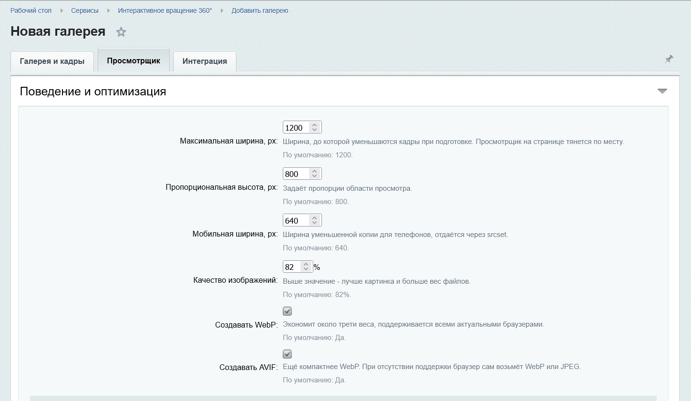Adjust Качество изображений with spinner arrows
The height and width of the screenshot is (401, 691).
tap(306, 267)
